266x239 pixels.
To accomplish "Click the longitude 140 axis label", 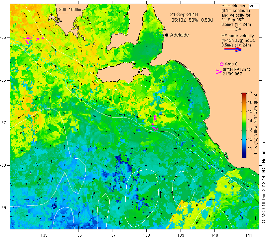I will pos(214,235).
